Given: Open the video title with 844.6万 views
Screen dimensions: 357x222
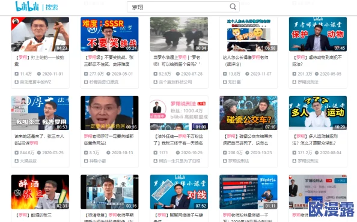Looking at the screenshot, I should (40, 140).
